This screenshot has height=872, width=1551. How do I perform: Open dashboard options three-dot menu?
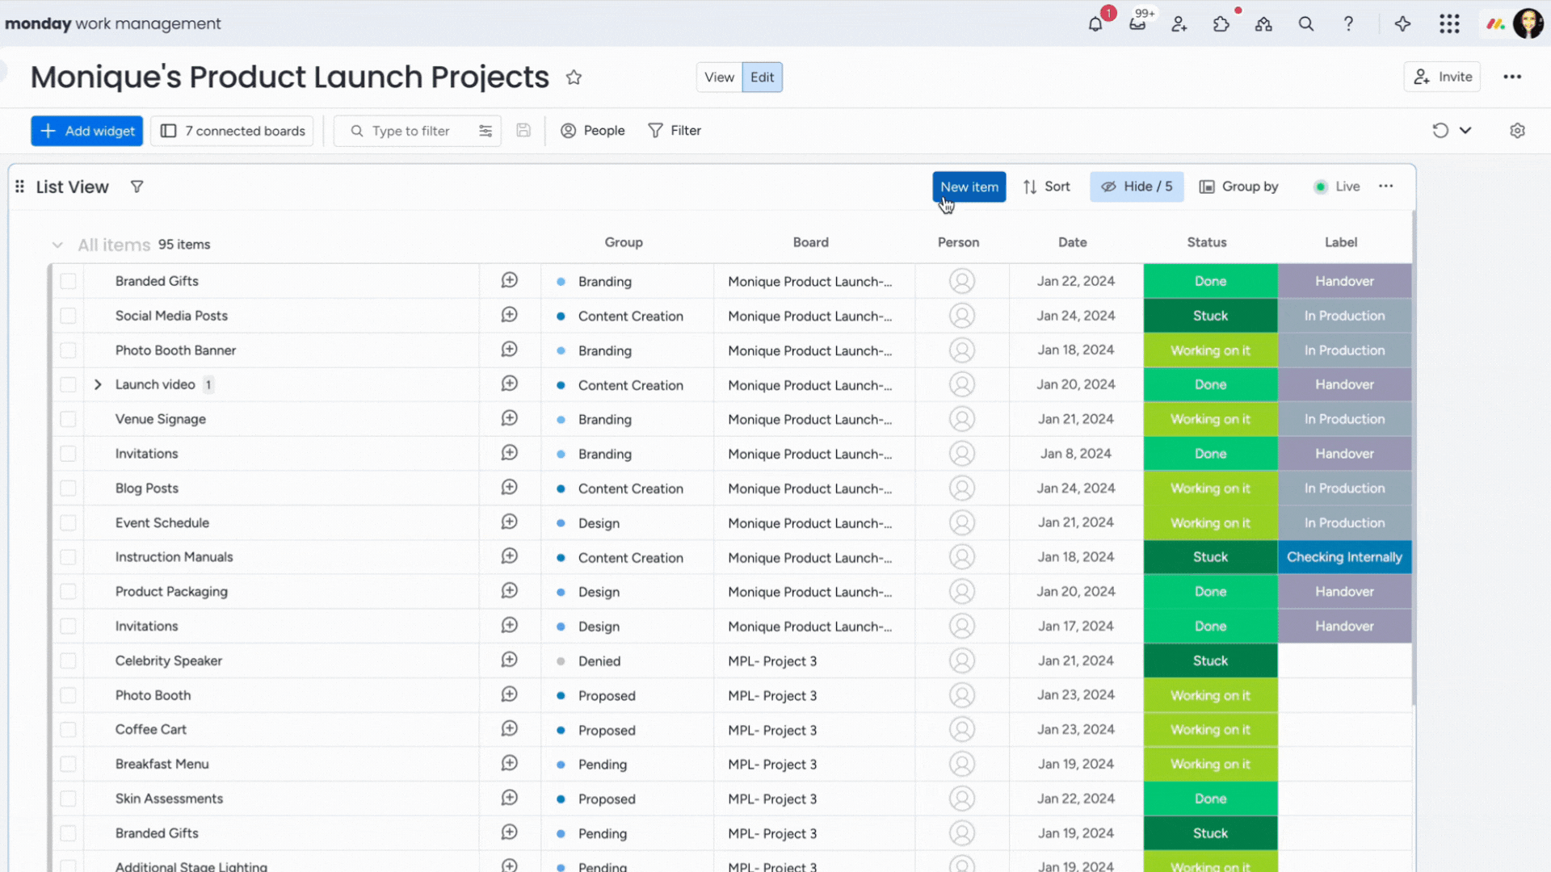point(1512,77)
